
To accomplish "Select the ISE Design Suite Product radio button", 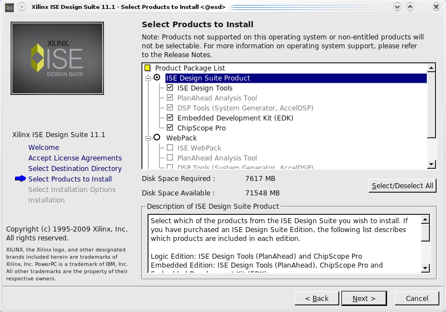I will pyautogui.click(x=157, y=78).
